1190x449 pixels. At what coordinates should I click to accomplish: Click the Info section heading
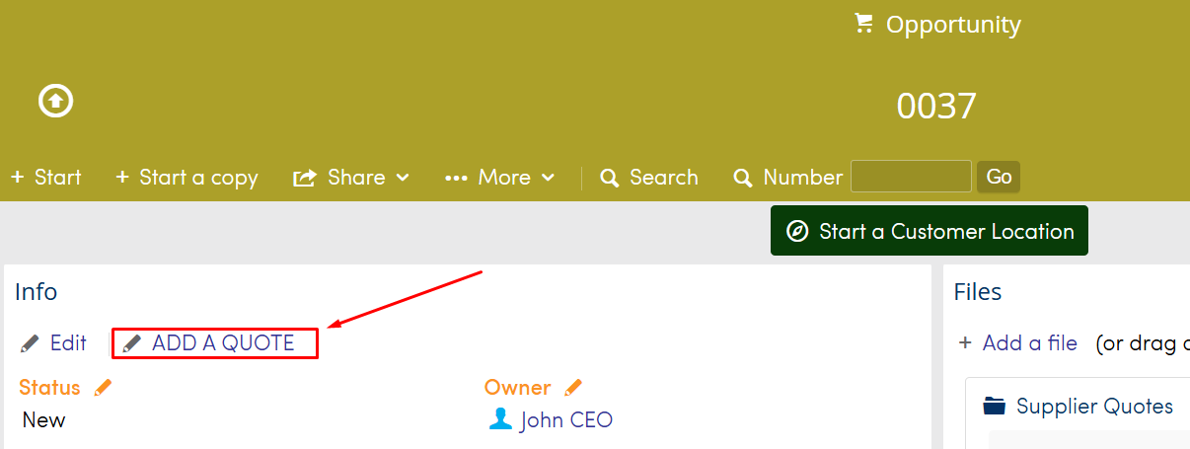point(36,292)
